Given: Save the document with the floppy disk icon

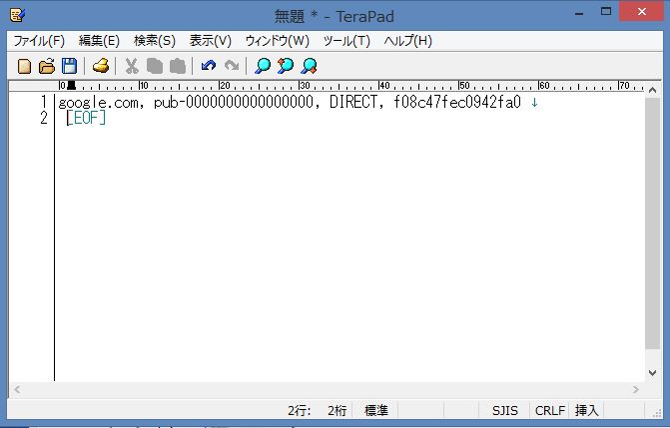Looking at the screenshot, I should tap(69, 66).
